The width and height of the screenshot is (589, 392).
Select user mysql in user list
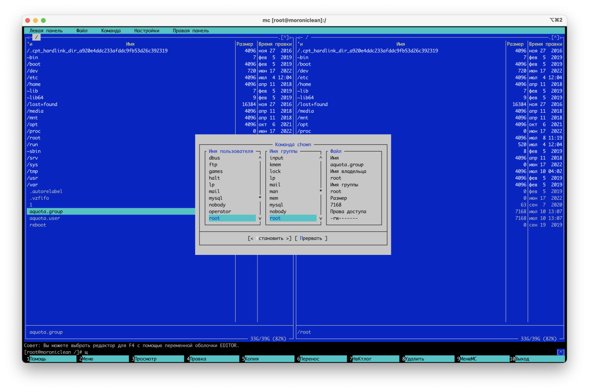tap(216, 199)
